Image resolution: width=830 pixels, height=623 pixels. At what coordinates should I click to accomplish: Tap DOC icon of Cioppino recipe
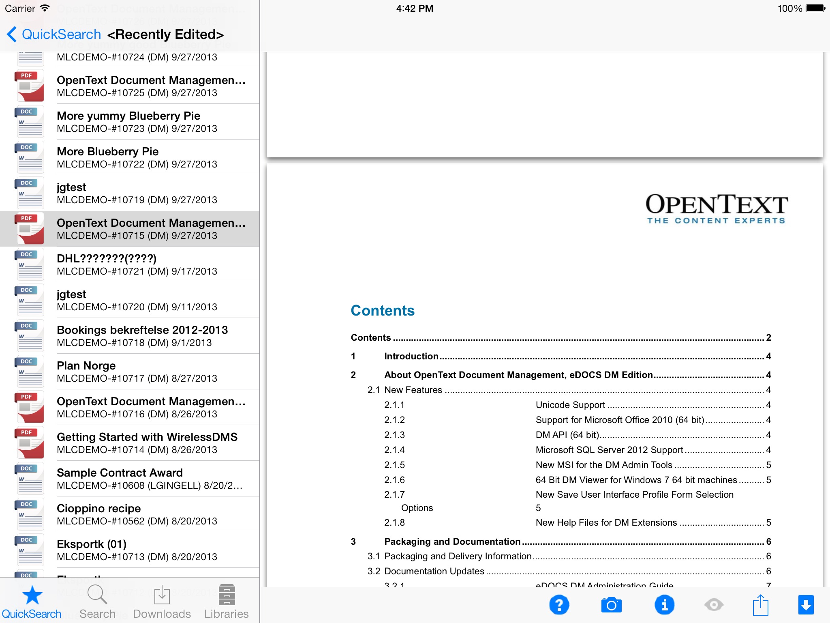(29, 514)
